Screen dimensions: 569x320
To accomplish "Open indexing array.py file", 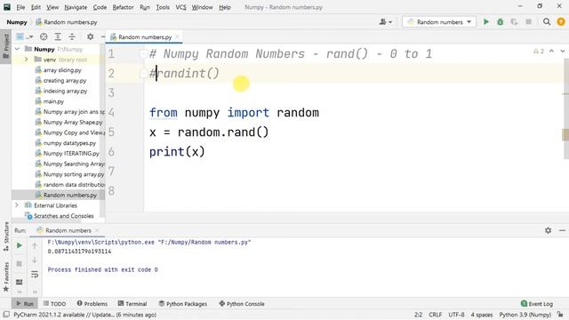I will [x=65, y=91].
